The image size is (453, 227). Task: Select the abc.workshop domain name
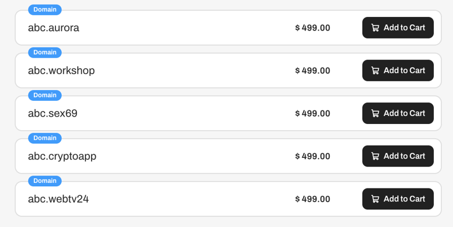[x=61, y=71]
